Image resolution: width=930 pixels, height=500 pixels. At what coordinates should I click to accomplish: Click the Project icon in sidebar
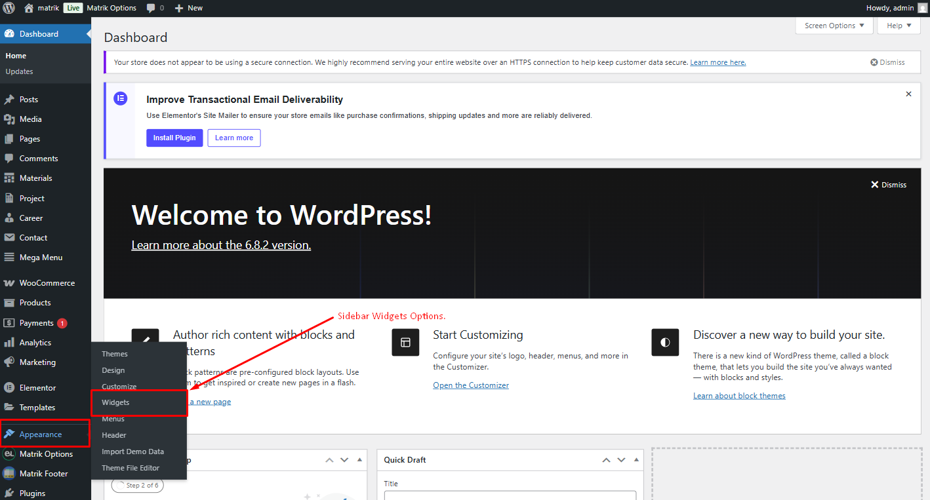click(9, 198)
